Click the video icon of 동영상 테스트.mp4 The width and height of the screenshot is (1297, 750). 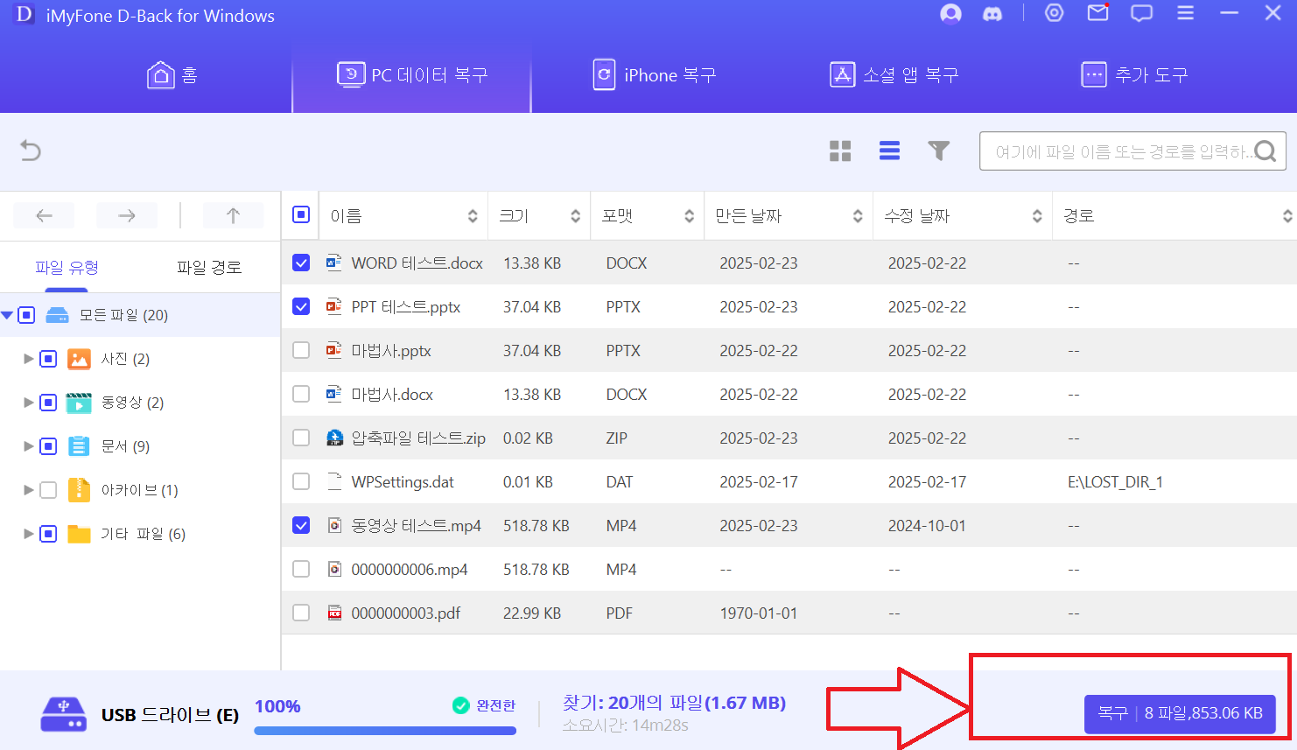click(334, 525)
